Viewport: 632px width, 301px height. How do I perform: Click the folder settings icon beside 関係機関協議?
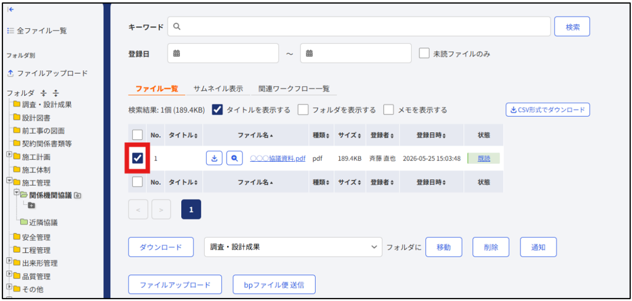pyautogui.click(x=78, y=195)
